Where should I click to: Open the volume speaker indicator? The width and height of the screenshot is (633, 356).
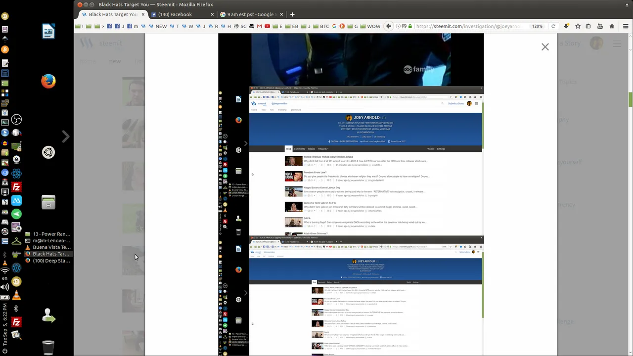click(5, 287)
